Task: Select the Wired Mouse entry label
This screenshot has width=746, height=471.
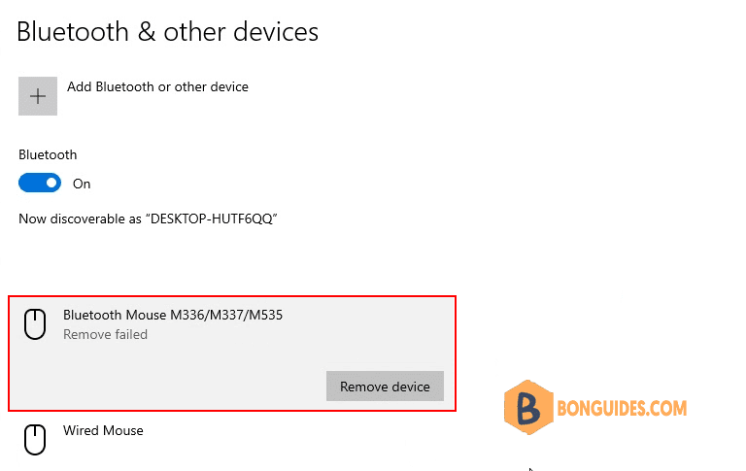Action: 103,430
